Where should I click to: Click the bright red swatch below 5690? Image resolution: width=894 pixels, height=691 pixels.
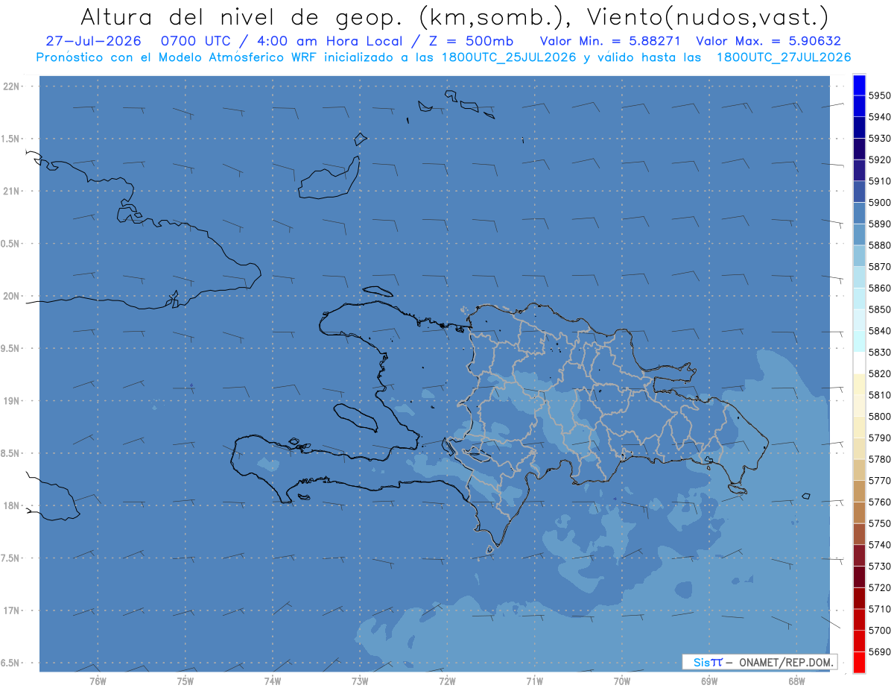[x=858, y=662]
